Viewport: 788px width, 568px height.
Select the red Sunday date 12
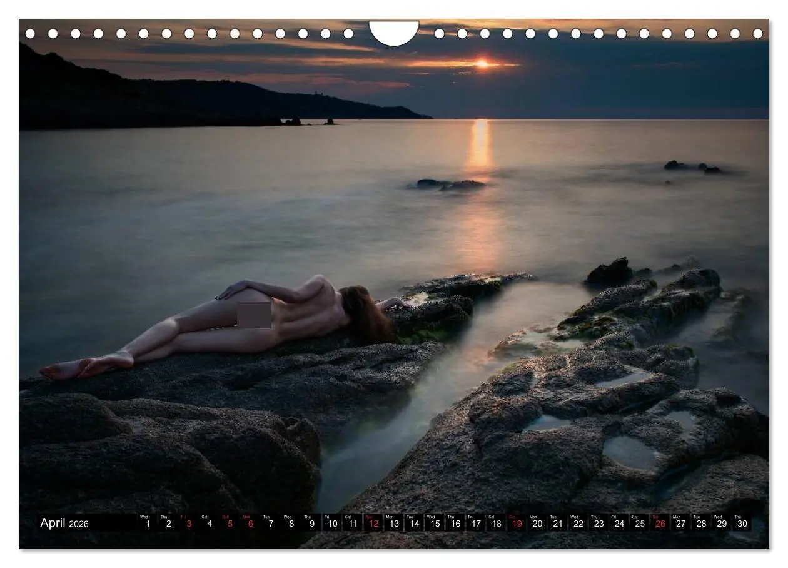pyautogui.click(x=373, y=523)
